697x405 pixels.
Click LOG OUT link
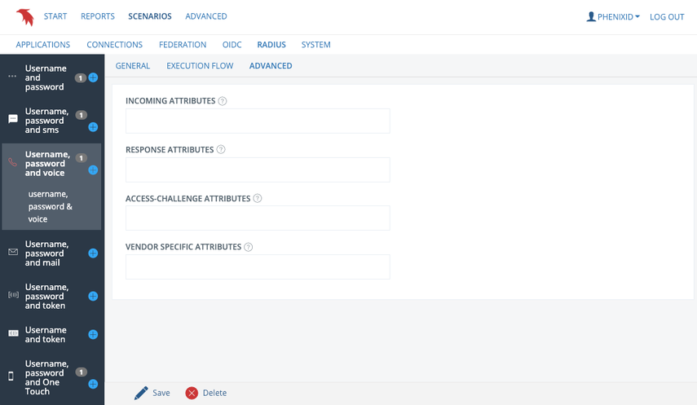[666, 17]
